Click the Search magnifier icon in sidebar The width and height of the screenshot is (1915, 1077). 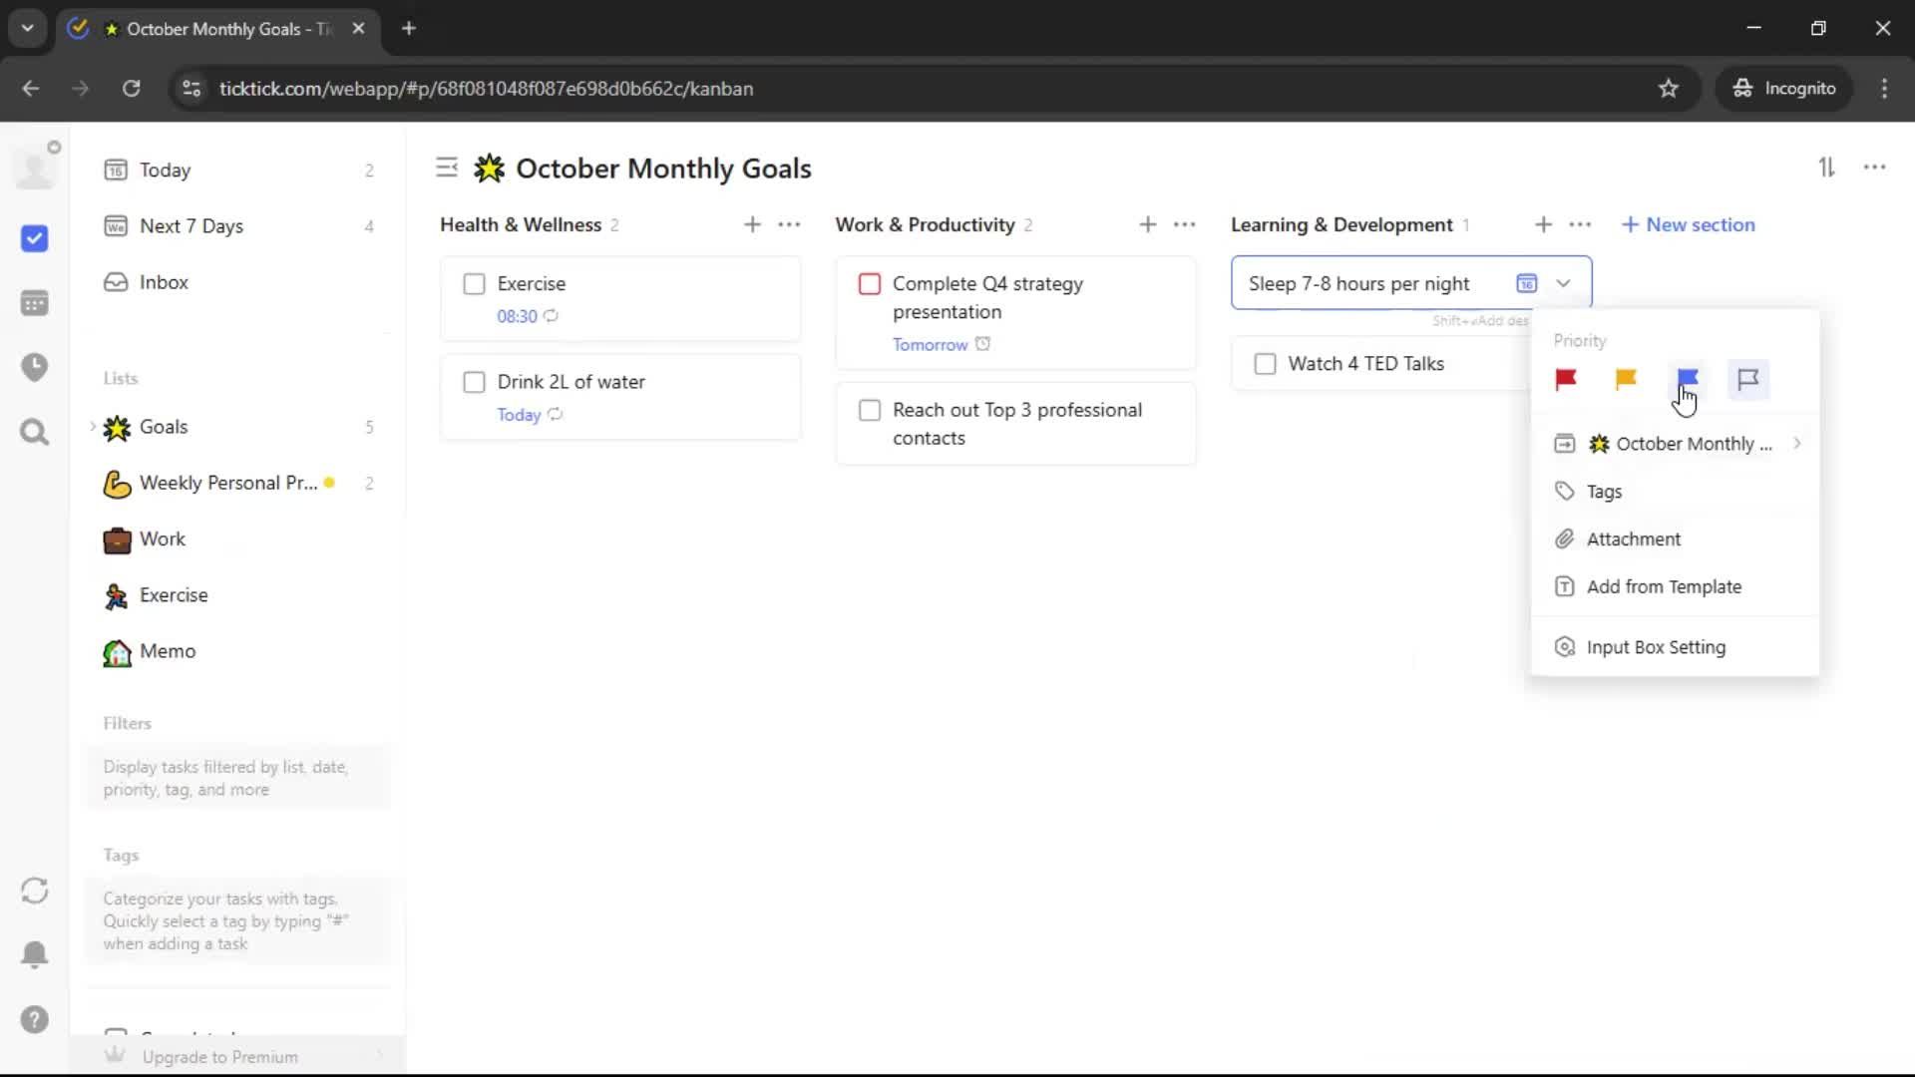pos(34,432)
